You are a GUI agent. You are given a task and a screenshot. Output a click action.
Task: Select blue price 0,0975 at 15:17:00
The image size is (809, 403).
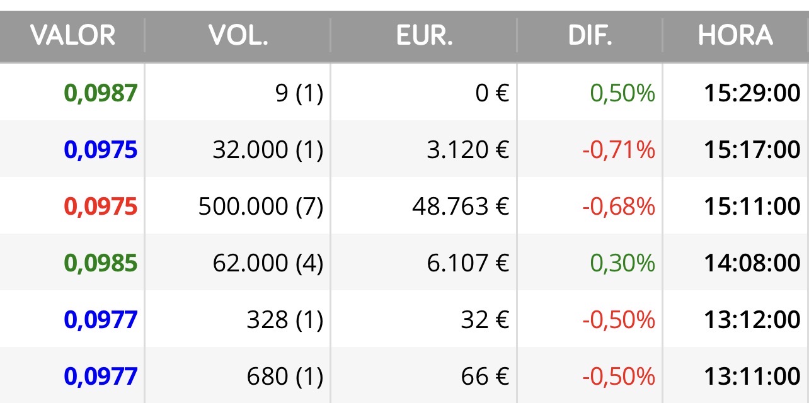click(101, 150)
